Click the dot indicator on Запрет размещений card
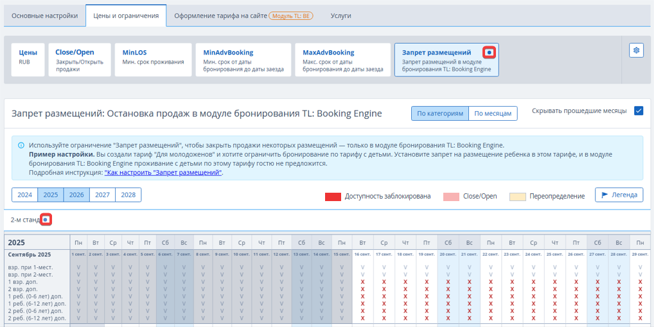This screenshot has width=654, height=327. pyautogui.click(x=490, y=52)
